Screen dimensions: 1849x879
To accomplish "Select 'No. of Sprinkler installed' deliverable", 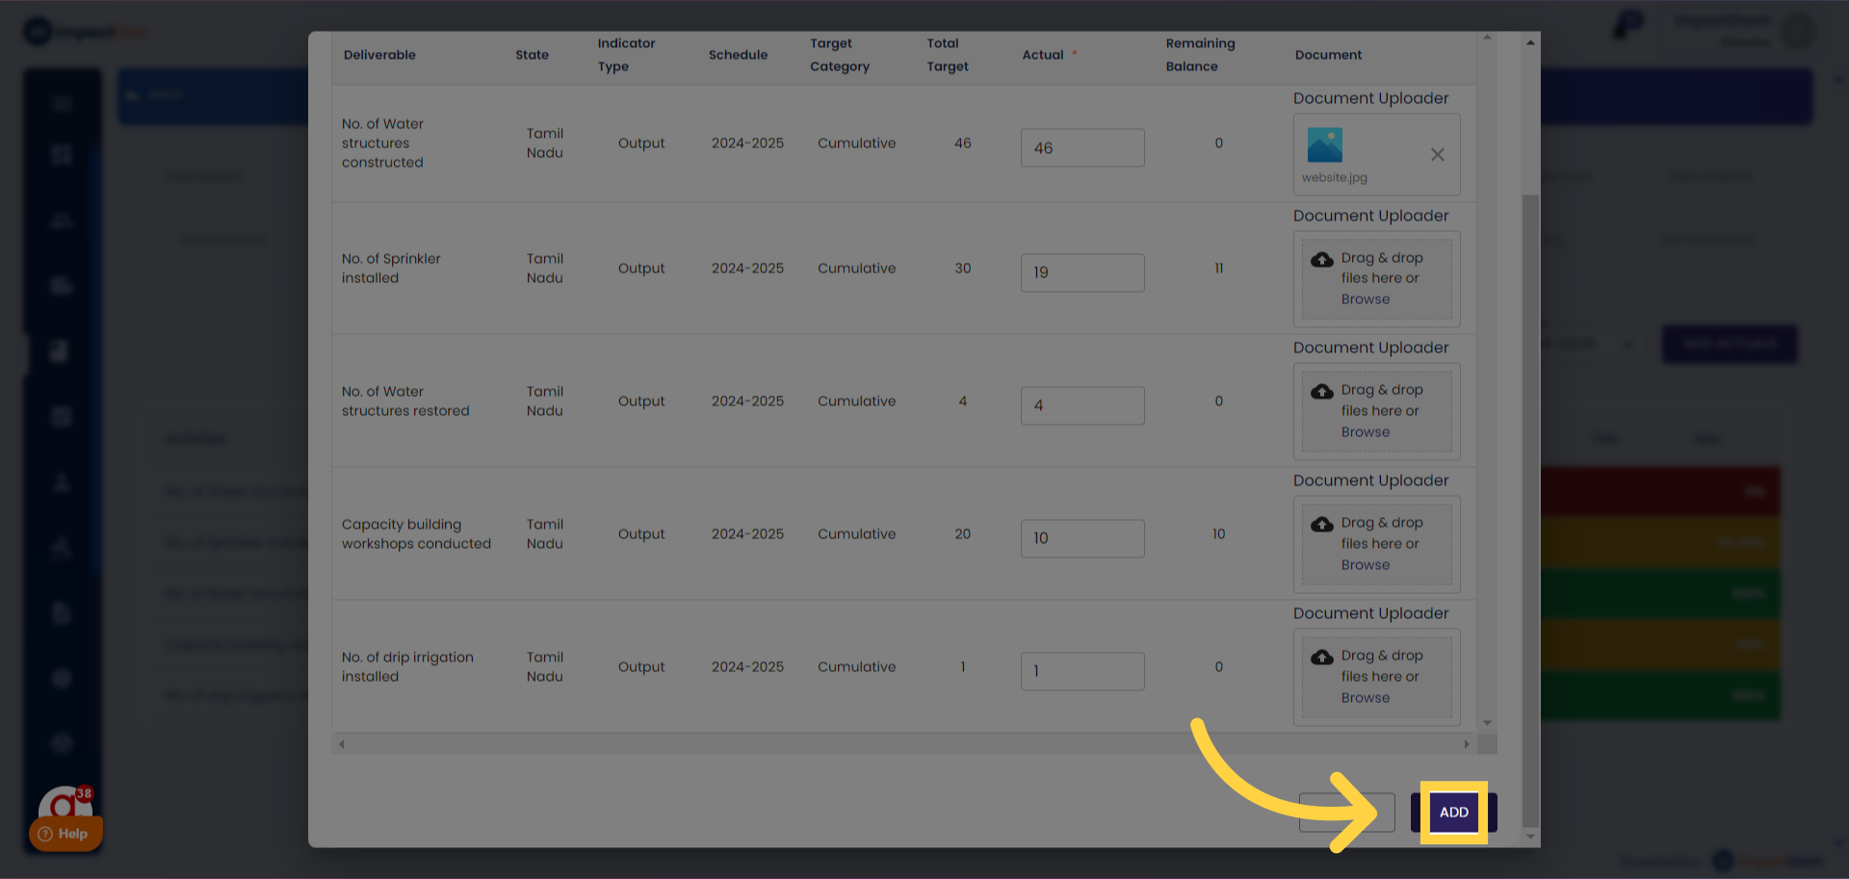I will tap(391, 269).
